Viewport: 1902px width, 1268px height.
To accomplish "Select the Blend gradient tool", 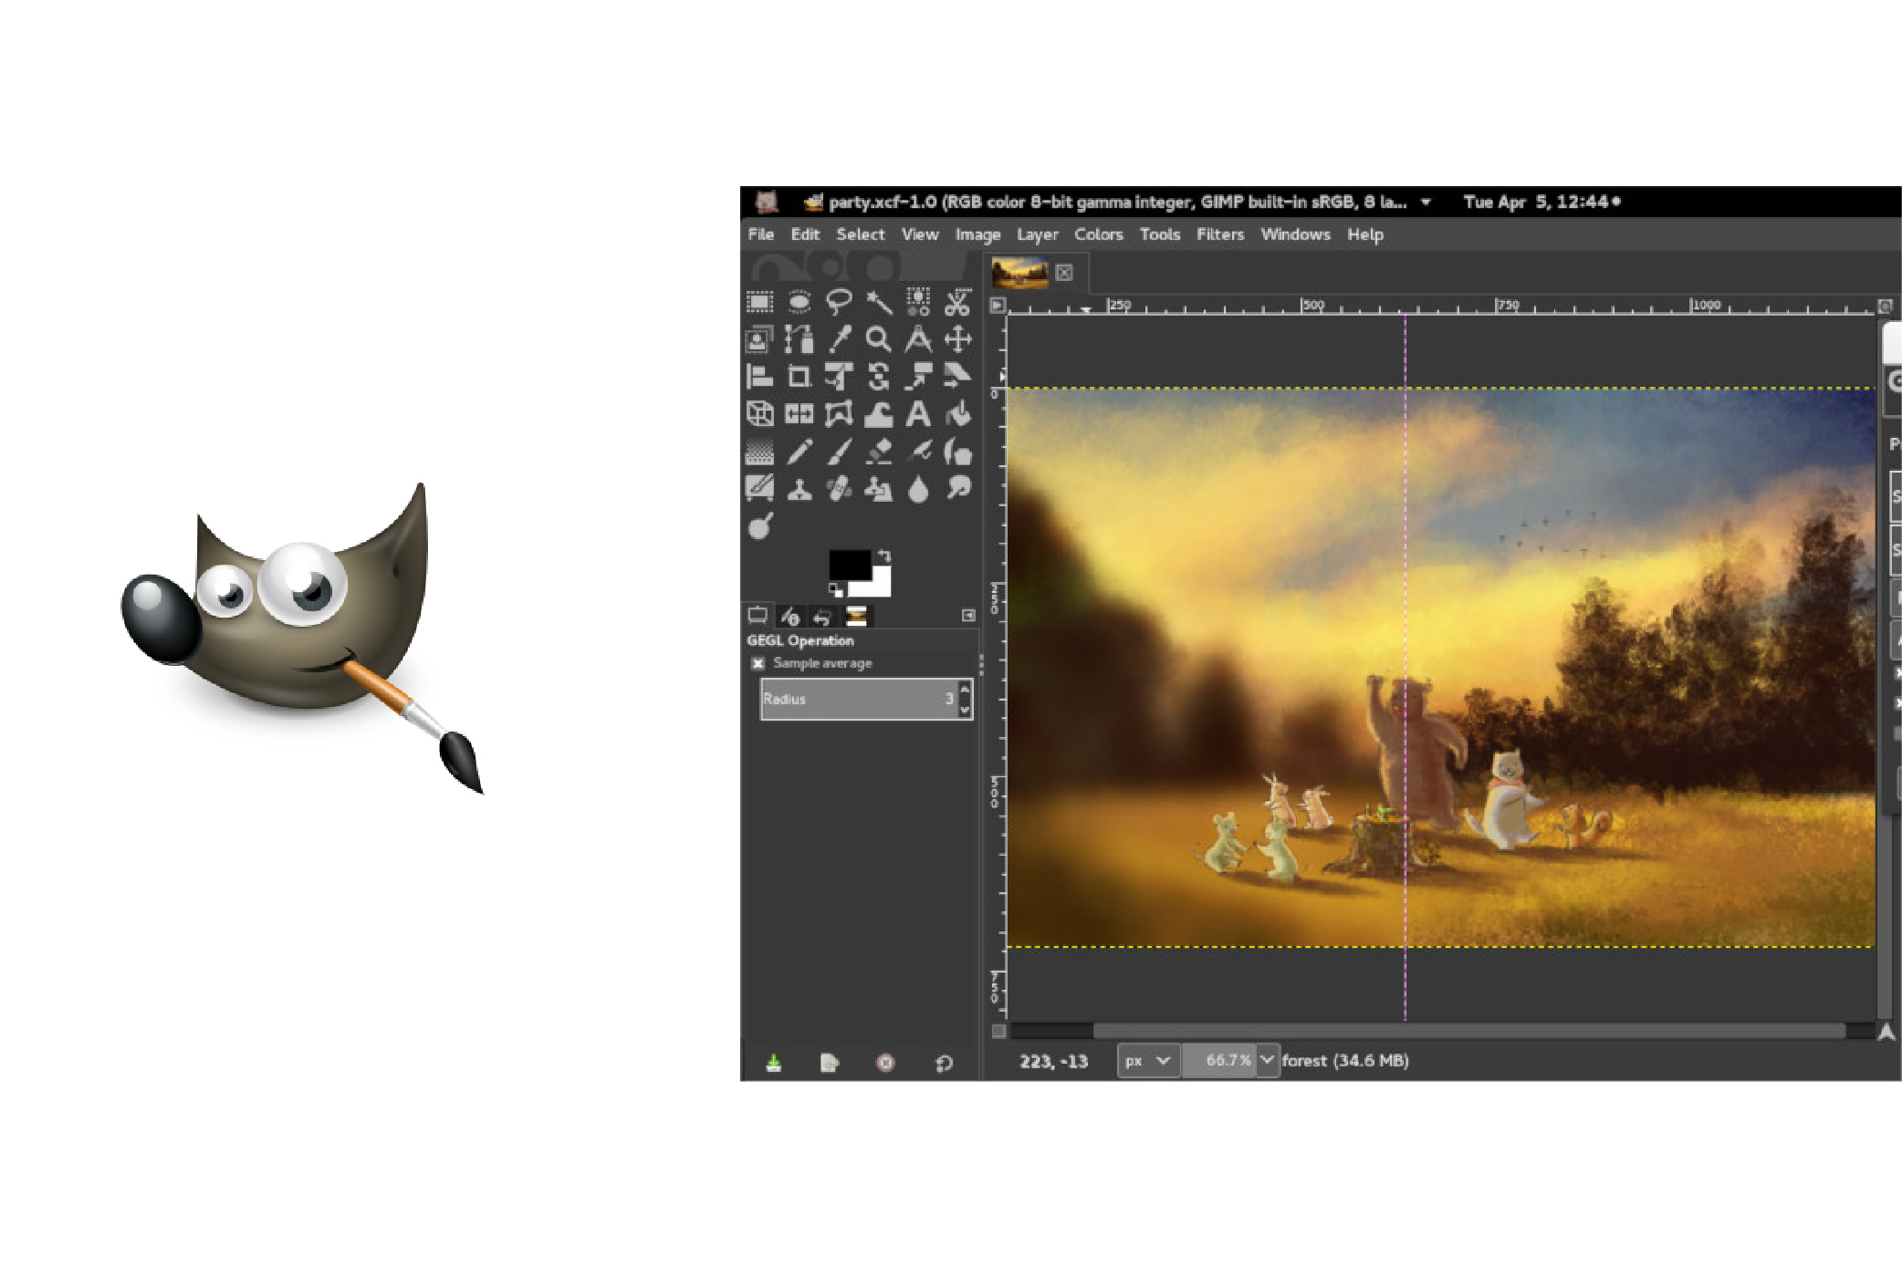I will click(x=759, y=452).
